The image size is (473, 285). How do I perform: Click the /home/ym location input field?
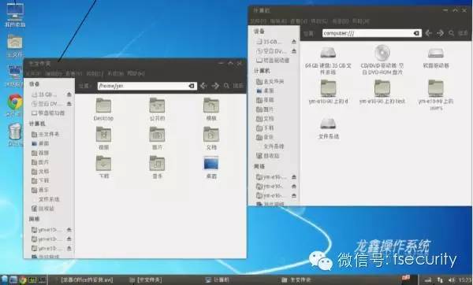tap(147, 86)
